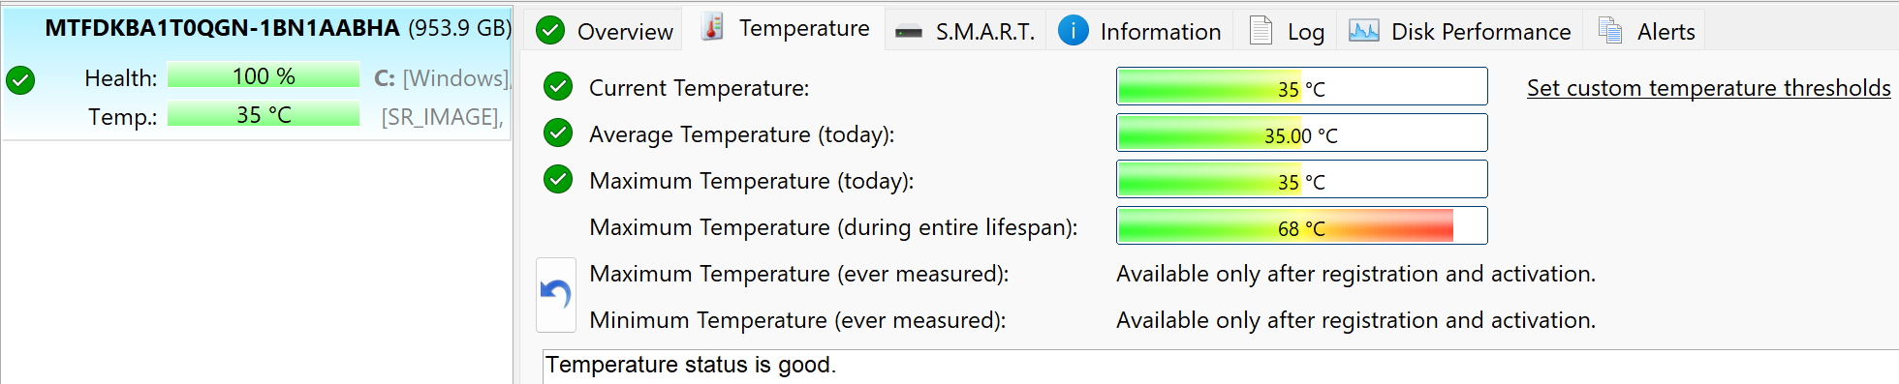This screenshot has height=384, width=1899.
Task: Switch to the Disk Performance tab
Action: (1460, 31)
